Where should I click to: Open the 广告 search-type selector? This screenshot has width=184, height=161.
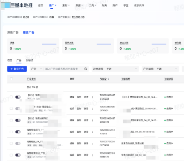[x=36, y=69]
